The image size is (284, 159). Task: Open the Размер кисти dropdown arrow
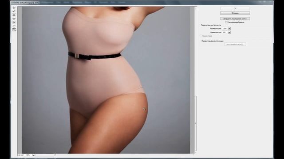(229, 28)
